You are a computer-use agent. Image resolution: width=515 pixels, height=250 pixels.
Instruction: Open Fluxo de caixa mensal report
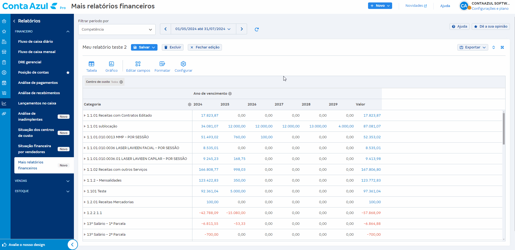click(x=37, y=52)
